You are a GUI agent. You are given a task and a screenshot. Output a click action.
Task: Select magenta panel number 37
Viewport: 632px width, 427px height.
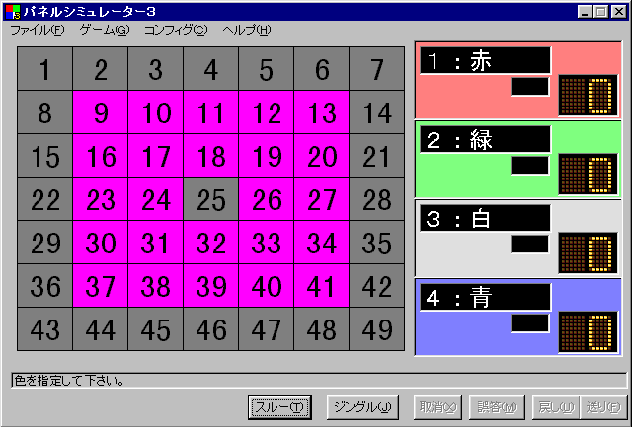[101, 286]
